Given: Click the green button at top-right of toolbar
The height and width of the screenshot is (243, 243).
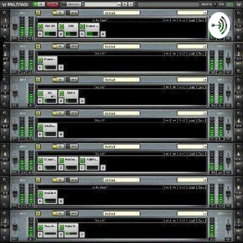Looking at the screenshot, I should coord(229,4).
